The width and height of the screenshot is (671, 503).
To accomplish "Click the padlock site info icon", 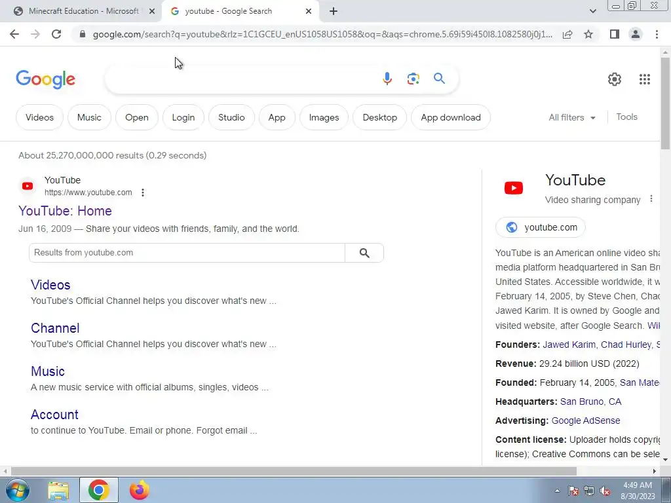I will pyautogui.click(x=83, y=34).
